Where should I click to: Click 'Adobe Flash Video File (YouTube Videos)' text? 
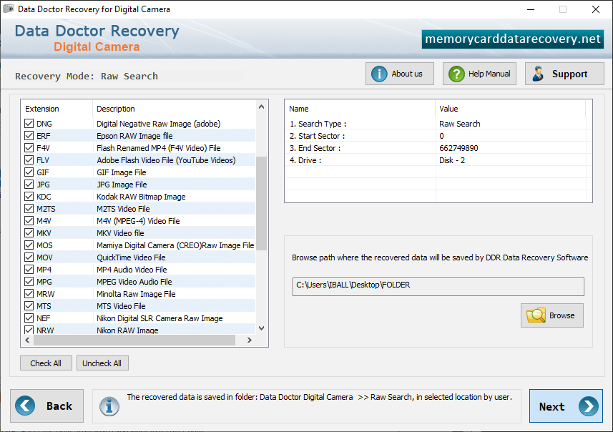pyautogui.click(x=166, y=160)
